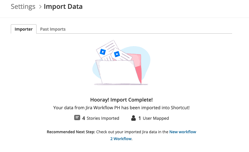Click the Jira Workflow PH imported message
The width and height of the screenshot is (249, 152).
[121, 108]
